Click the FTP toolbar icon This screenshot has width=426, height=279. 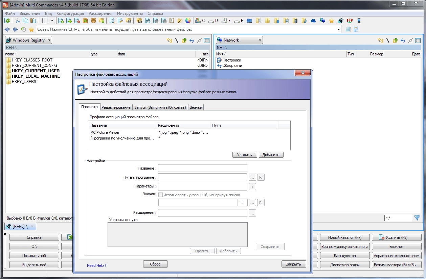(x=350, y=21)
